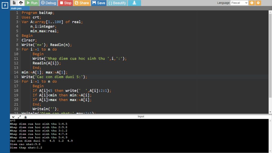This screenshot has width=272, height=153.
Task: Click the 'Cac con diem duoi 5:' Write statement
Action: click(54, 77)
